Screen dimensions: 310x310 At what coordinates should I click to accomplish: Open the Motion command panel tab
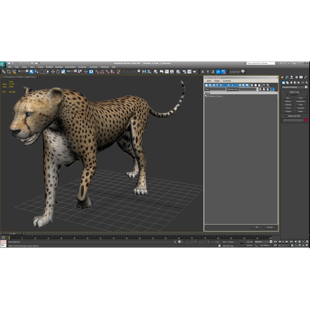(x=296, y=77)
